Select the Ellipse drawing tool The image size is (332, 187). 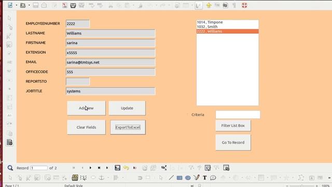(x=188, y=178)
